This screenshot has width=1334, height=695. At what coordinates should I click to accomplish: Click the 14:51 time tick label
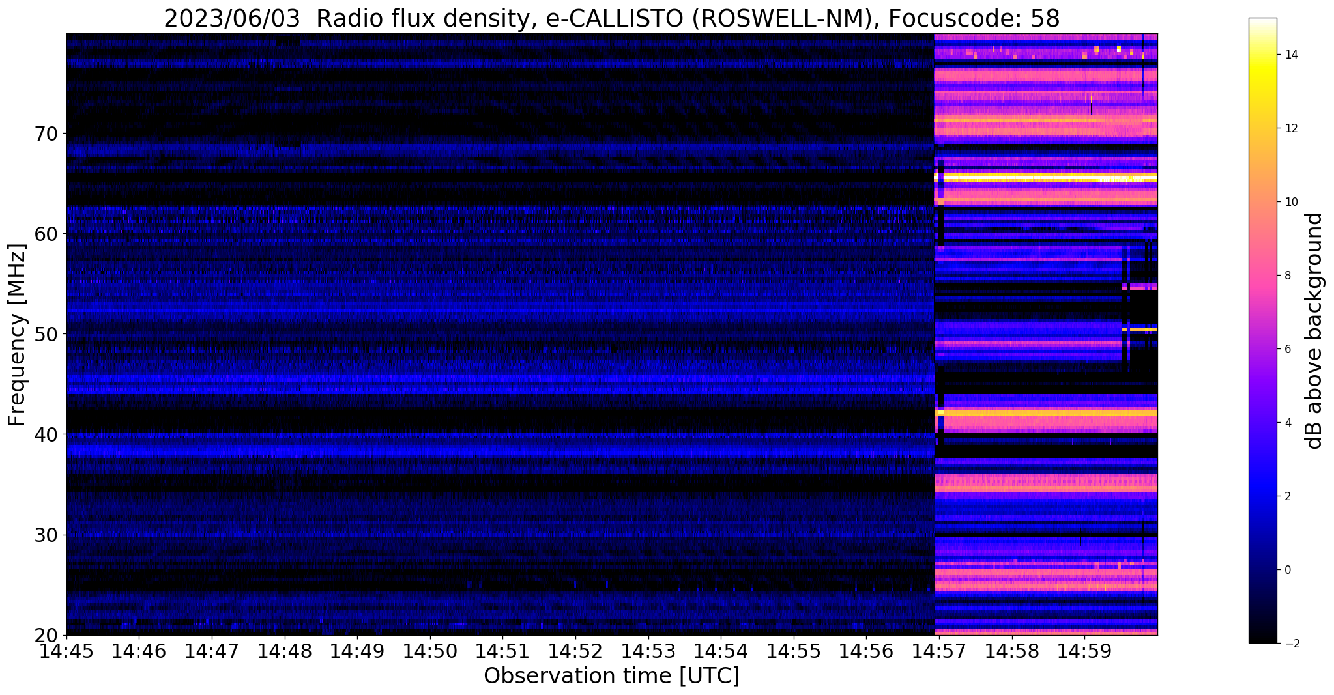pyautogui.click(x=502, y=651)
